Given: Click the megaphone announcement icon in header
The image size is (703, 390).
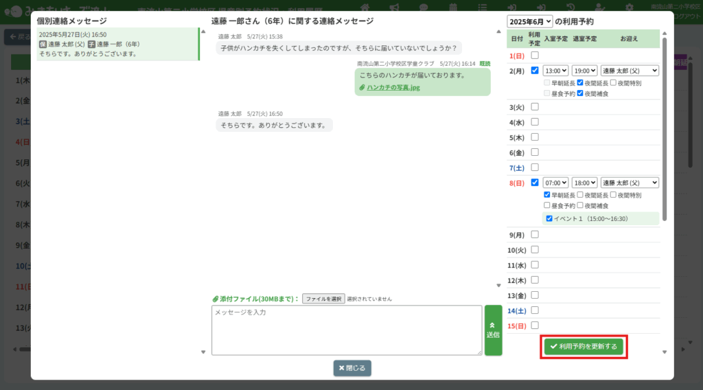Looking at the screenshot, I should click(x=394, y=7).
